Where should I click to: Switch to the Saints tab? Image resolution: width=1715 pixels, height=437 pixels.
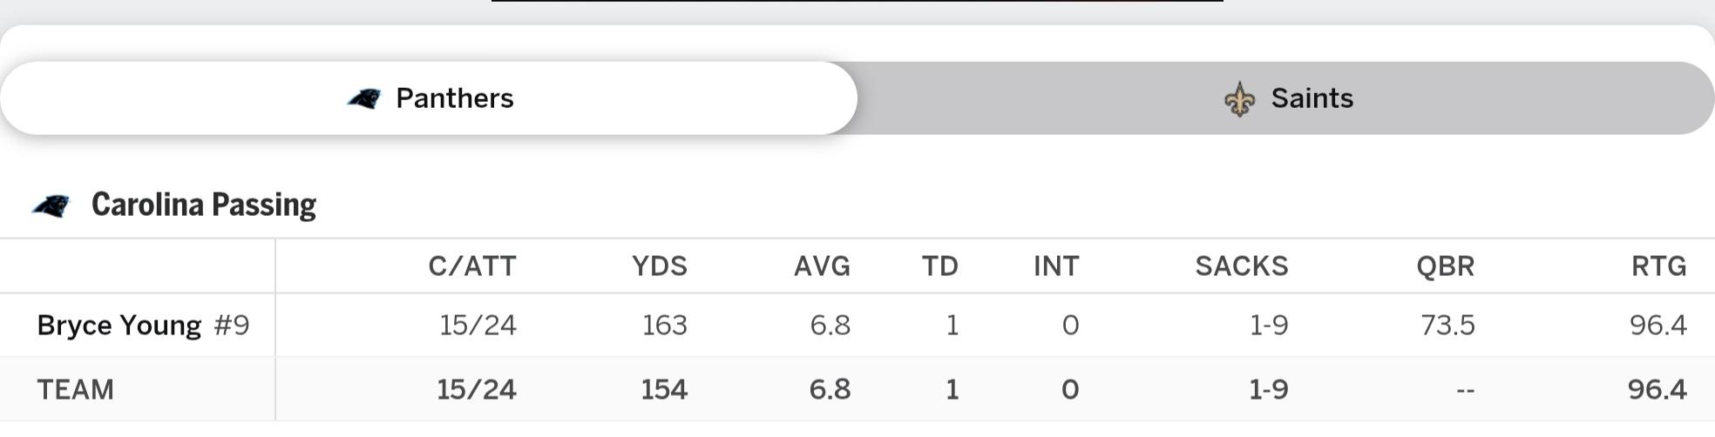tap(1286, 98)
